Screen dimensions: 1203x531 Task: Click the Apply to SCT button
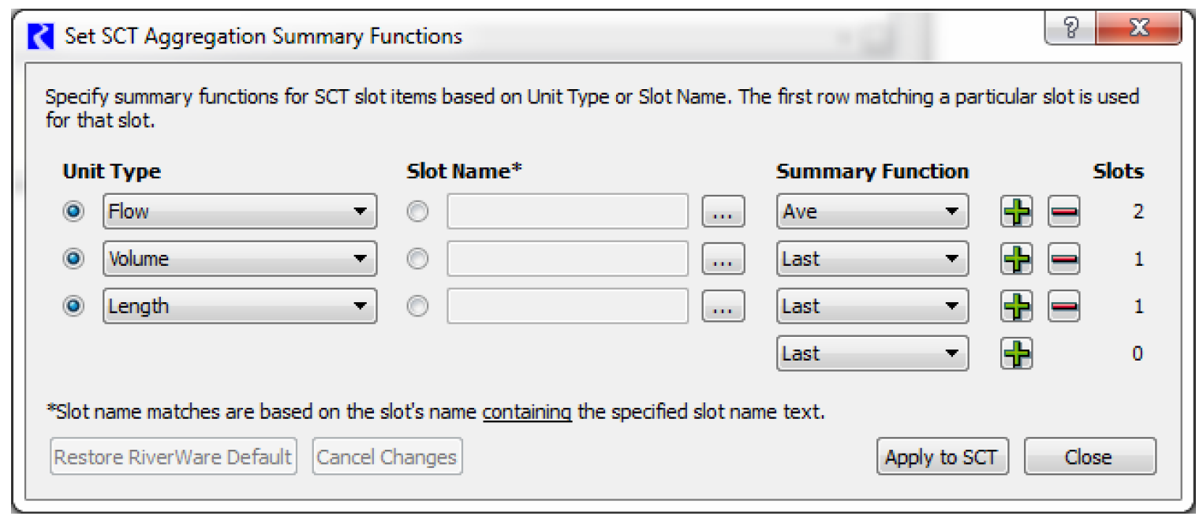pos(943,457)
